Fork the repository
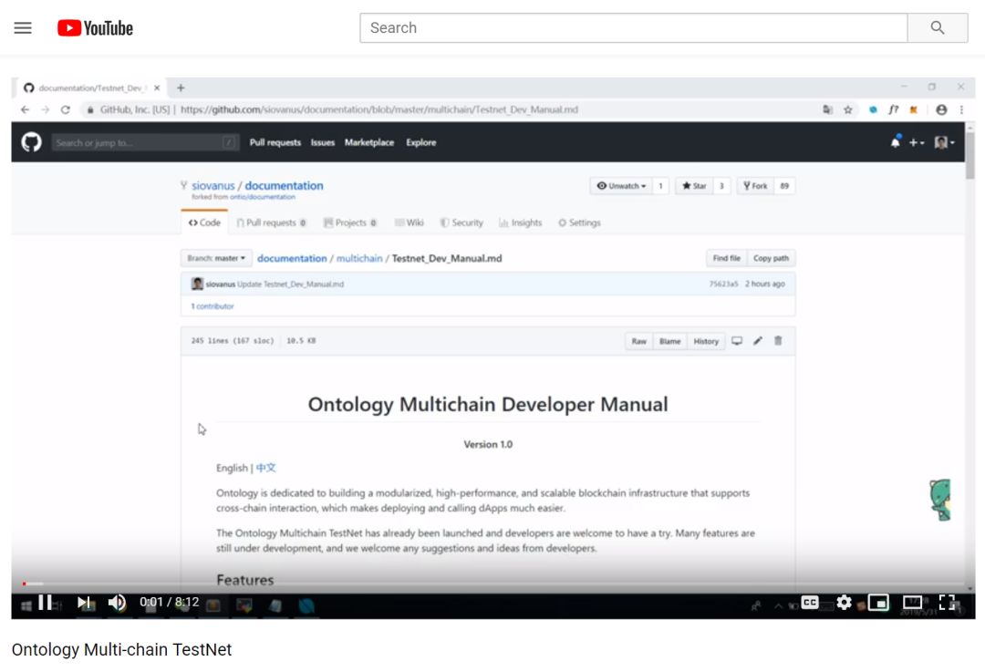Viewport: 985px width, 672px height. point(755,186)
